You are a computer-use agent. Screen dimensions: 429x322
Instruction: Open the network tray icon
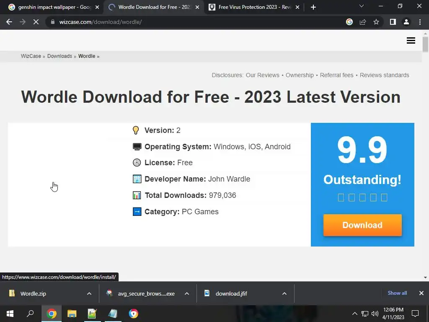click(365, 314)
